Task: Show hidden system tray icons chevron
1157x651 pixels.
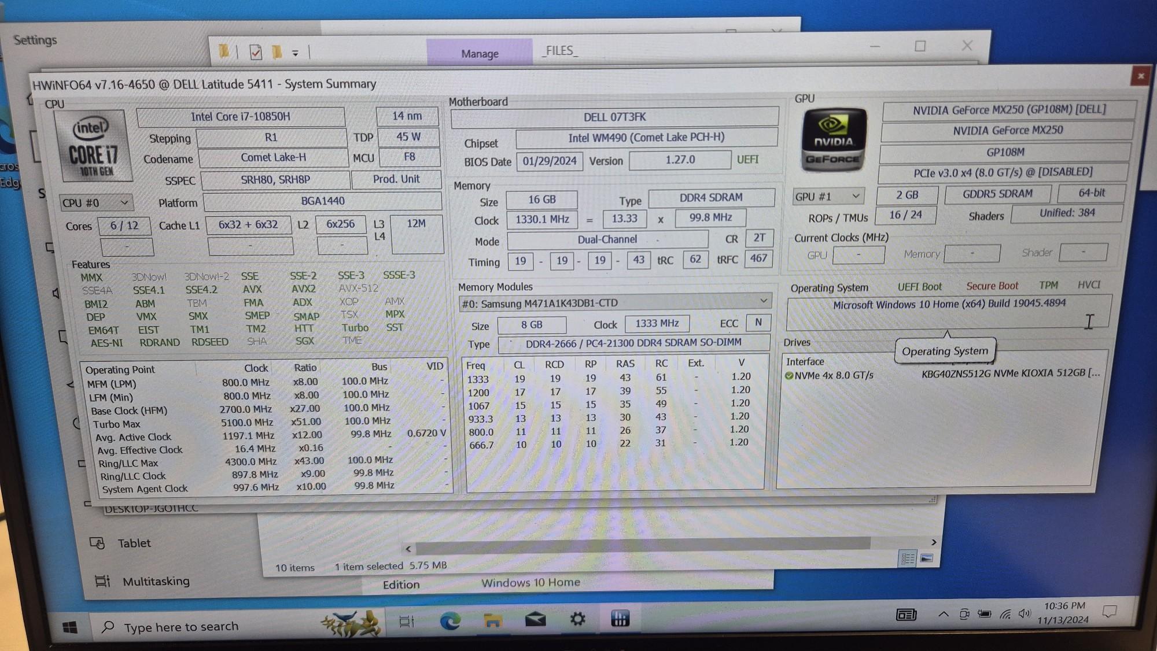Action: coord(943,614)
